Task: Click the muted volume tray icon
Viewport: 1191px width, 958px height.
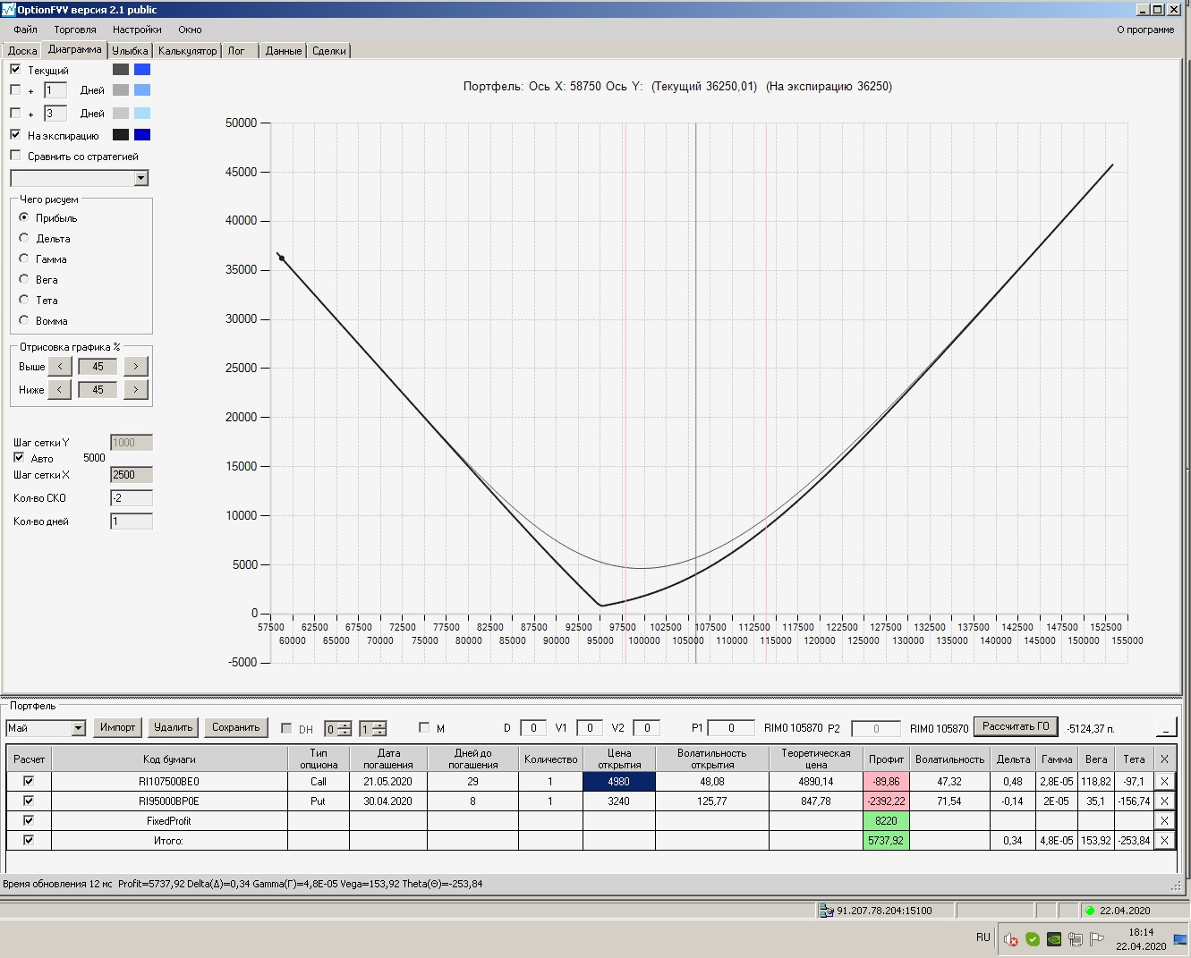Action: (x=1010, y=939)
